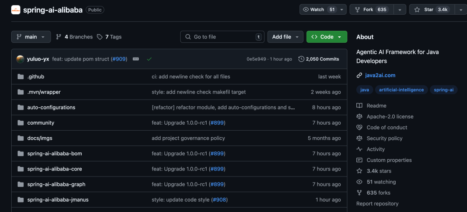Open the Custom properties sidebar link
The height and width of the screenshot is (212, 467).
(389, 160)
